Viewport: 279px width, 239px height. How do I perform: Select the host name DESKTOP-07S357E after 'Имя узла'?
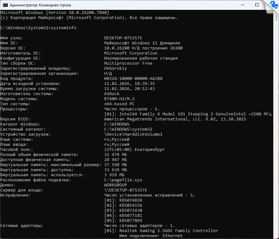click(123, 38)
